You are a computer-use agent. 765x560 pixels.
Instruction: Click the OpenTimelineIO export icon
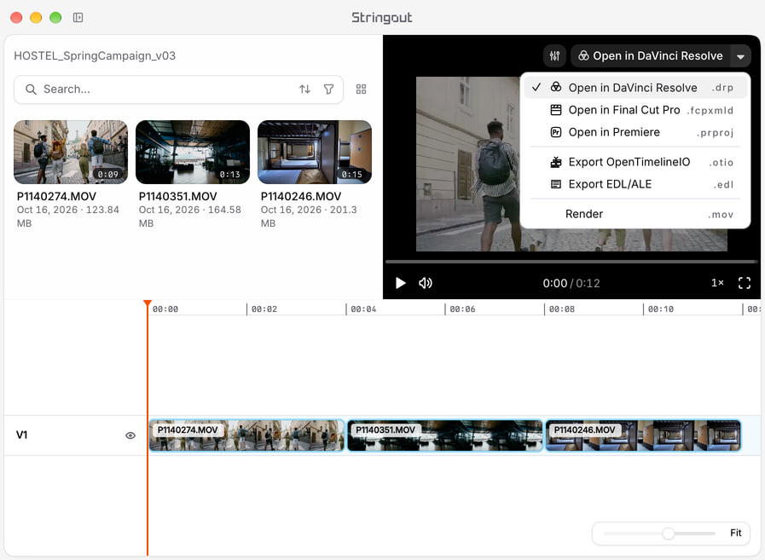pyautogui.click(x=556, y=162)
